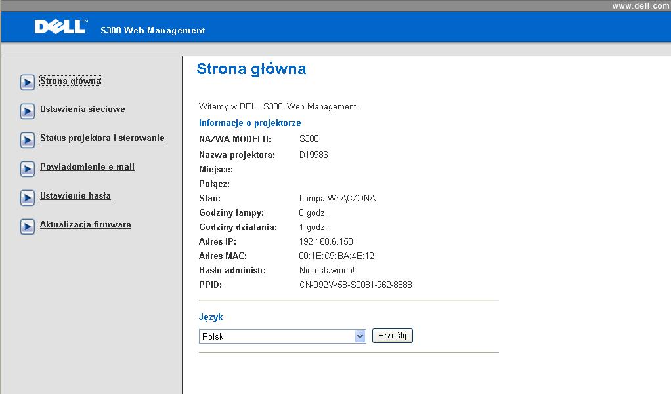
Task: Click the Witamy w DELL S300 welcome text
Action: point(278,106)
